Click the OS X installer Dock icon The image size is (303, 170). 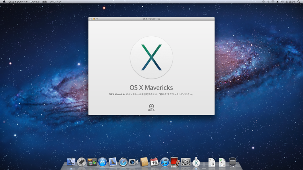[196, 162]
